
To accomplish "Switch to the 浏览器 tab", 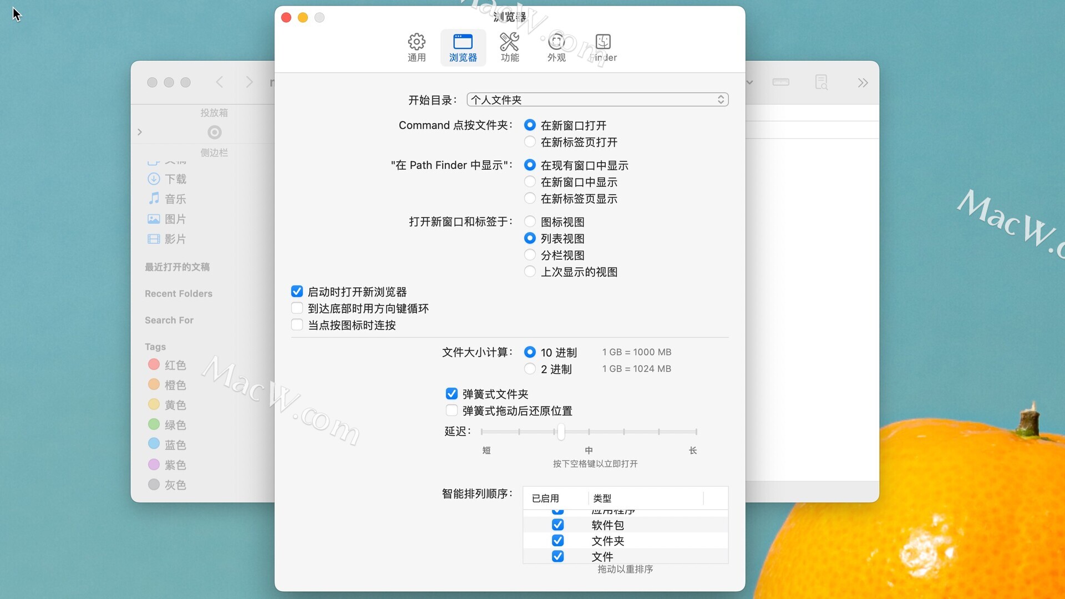I will (463, 48).
